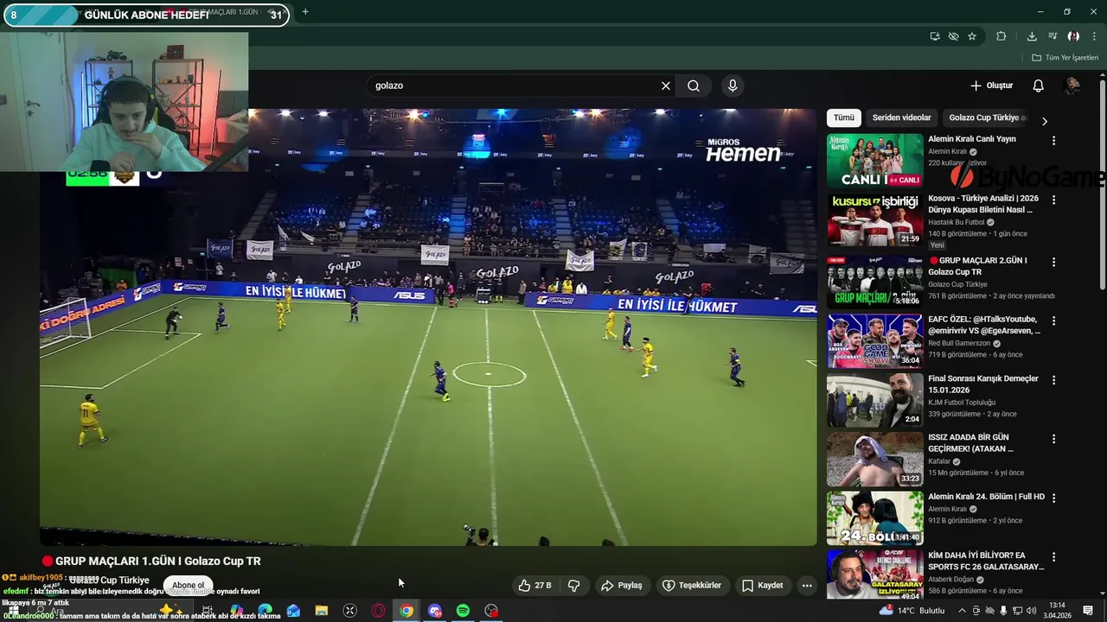
Task: Open Microsoft Edge from the taskbar
Action: [x=265, y=611]
